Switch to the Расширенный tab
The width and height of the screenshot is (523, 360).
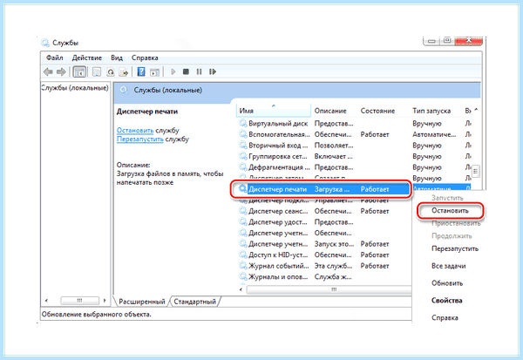pyautogui.click(x=142, y=302)
